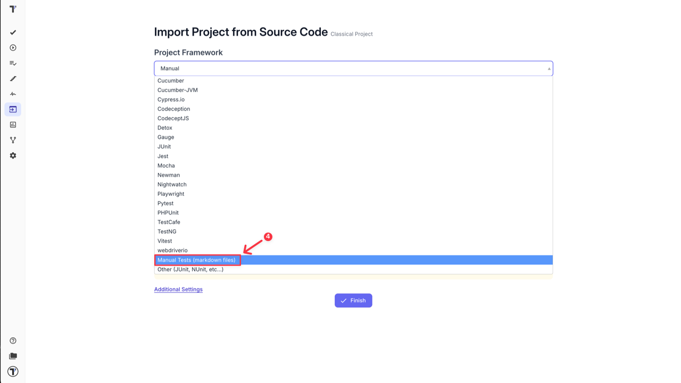
Task: Open the Pulse activity icon
Action: pos(12,94)
